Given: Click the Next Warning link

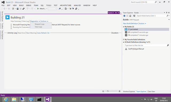Looking at the screenshot, I should [31, 33].
